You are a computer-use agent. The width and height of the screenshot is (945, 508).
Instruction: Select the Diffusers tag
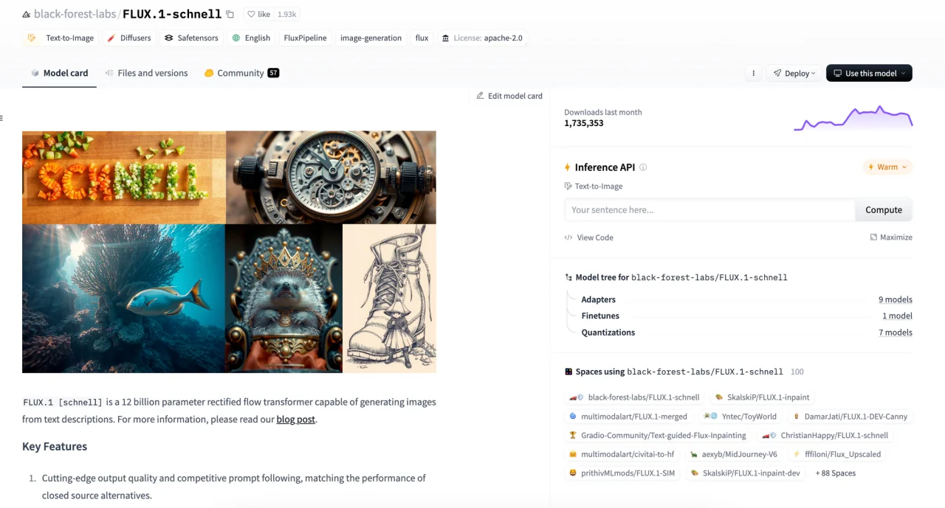point(128,38)
